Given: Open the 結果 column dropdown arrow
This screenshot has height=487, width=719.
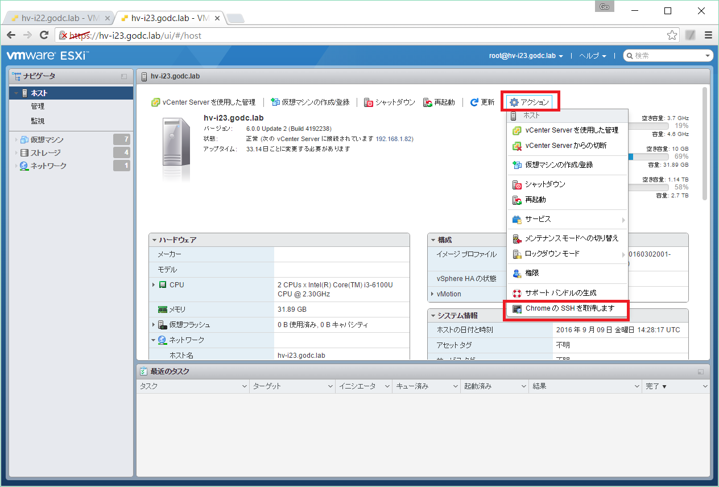Looking at the screenshot, I should pos(638,386).
